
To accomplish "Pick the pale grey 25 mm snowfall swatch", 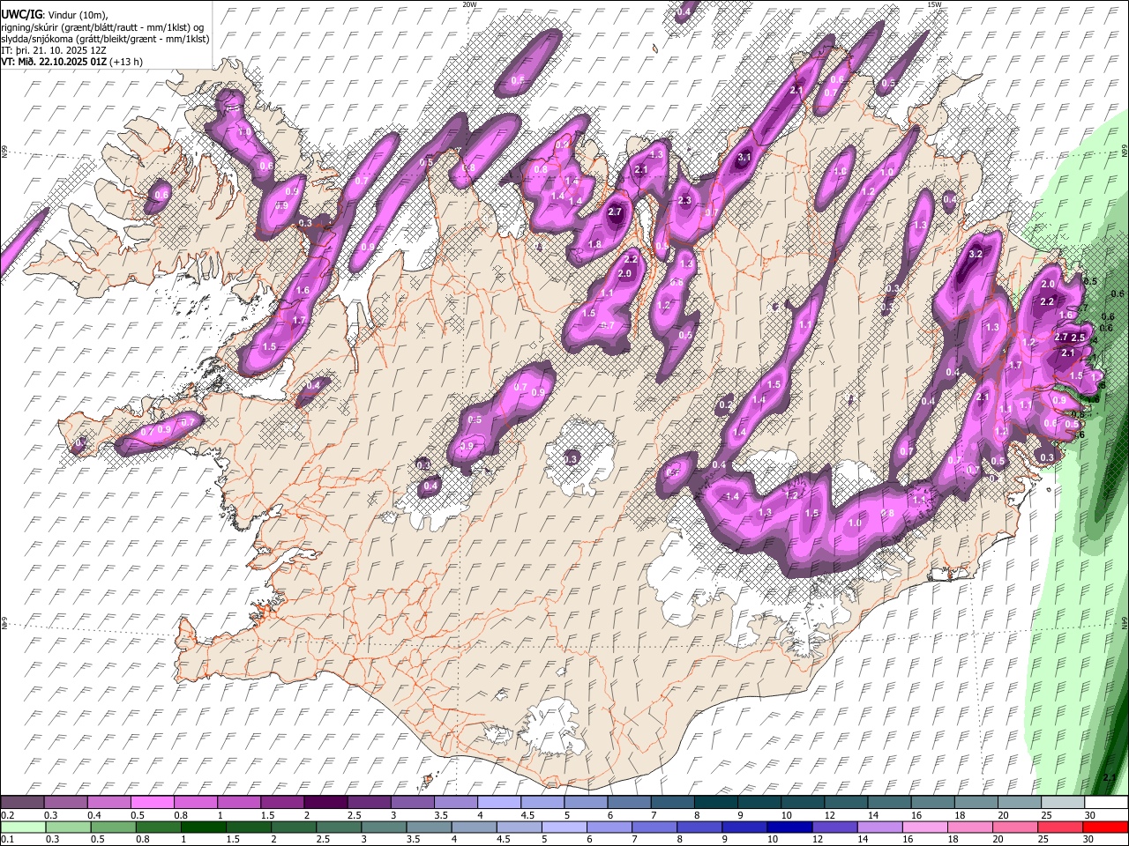I will pyautogui.click(x=1063, y=803).
